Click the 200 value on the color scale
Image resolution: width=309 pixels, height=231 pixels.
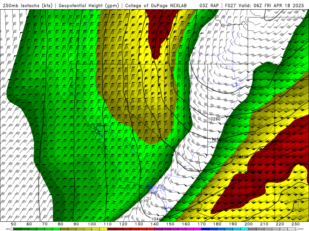(x=248, y=224)
